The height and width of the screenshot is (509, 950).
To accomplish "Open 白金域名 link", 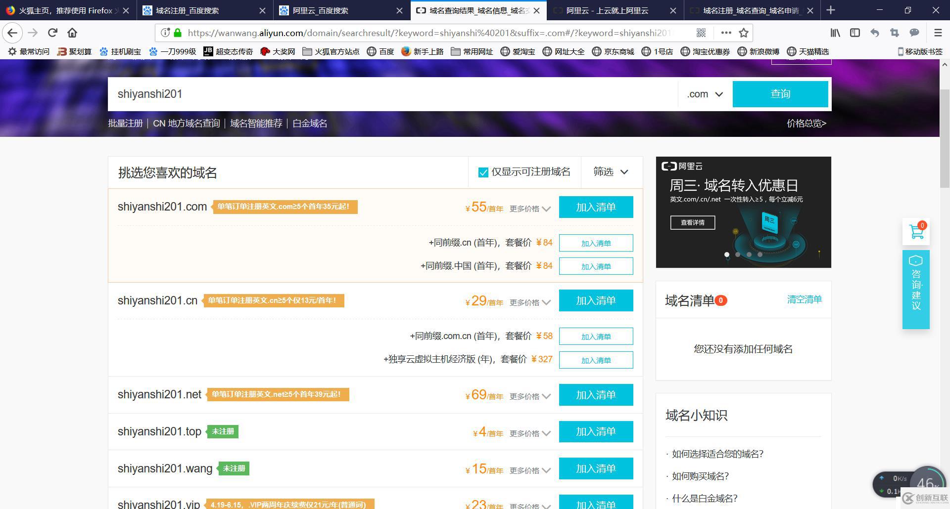I will pyautogui.click(x=310, y=123).
